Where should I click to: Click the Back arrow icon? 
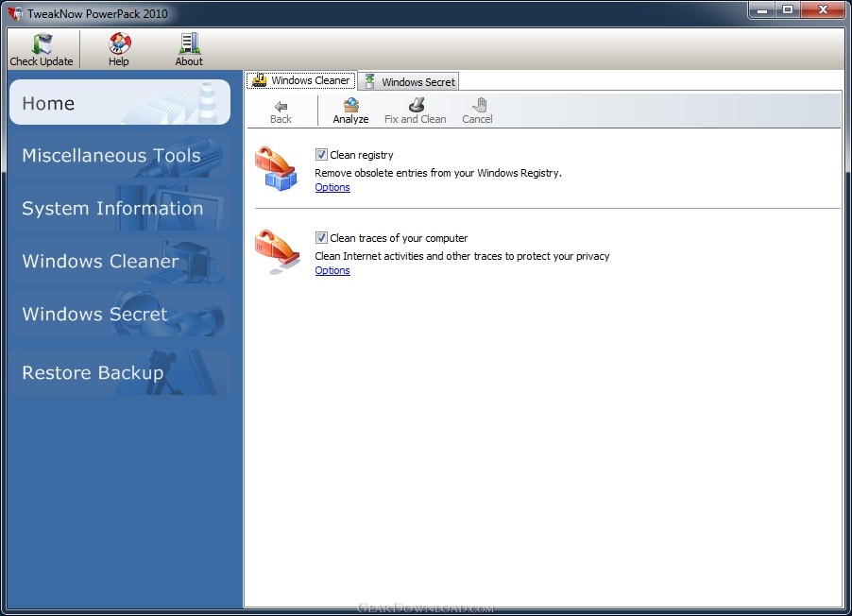click(x=281, y=106)
